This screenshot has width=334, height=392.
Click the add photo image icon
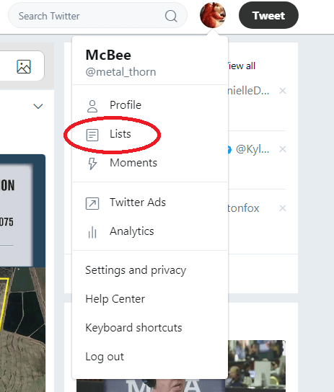coord(24,66)
